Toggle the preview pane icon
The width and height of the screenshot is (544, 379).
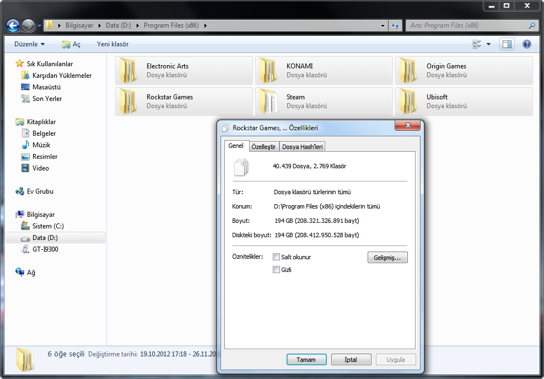507,44
